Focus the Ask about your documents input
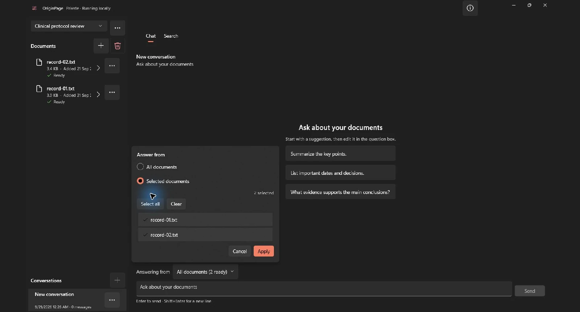 pos(324,288)
